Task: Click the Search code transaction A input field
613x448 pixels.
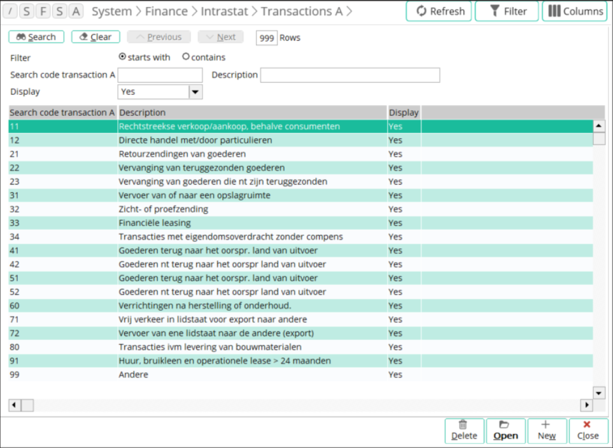Action: click(x=160, y=75)
